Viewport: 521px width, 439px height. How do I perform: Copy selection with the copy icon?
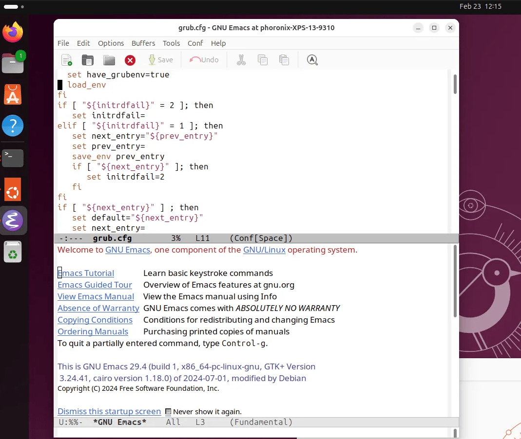point(263,60)
